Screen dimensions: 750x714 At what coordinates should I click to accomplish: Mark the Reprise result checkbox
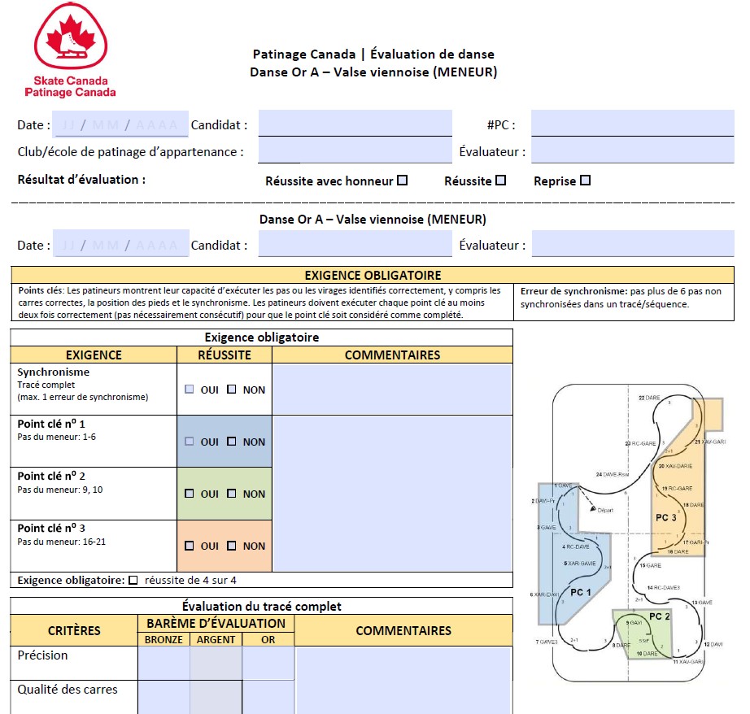[585, 181]
